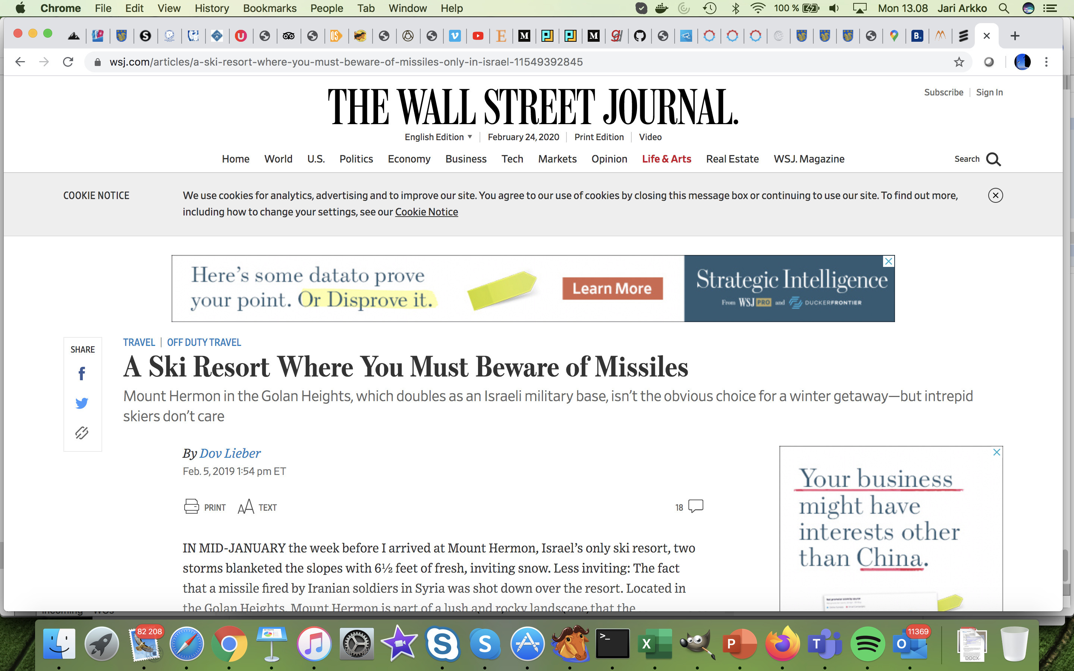
Task: Open author Dov Lieber's page
Action: (x=230, y=453)
